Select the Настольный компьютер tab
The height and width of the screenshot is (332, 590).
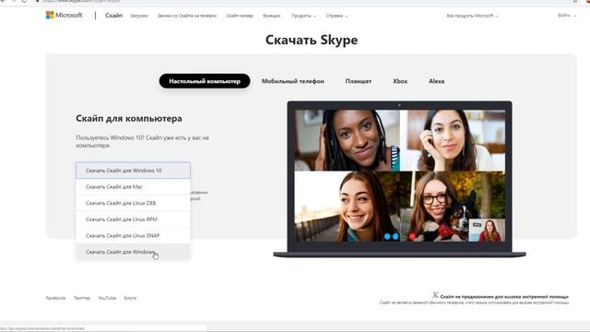tap(205, 81)
